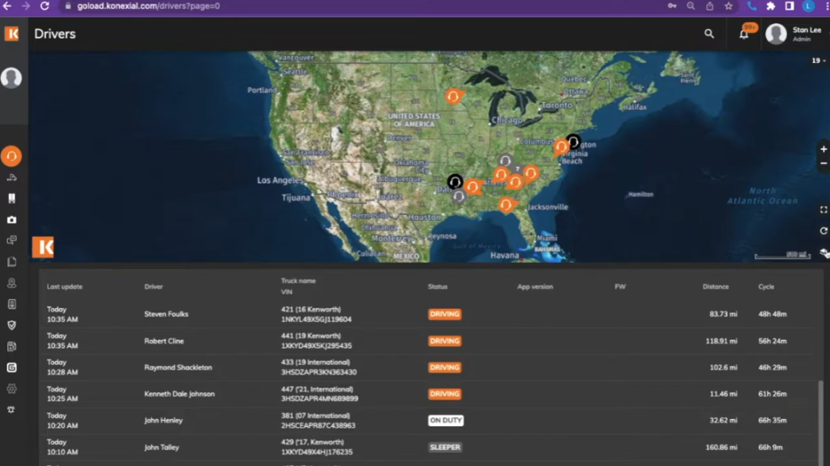830x466 pixels.
Task: Click the Konexial K logo in top-left
Action: [12, 34]
